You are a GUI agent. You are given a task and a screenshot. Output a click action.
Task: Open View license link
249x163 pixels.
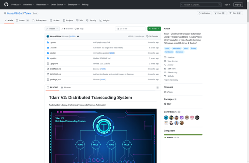[x=171, y=61]
